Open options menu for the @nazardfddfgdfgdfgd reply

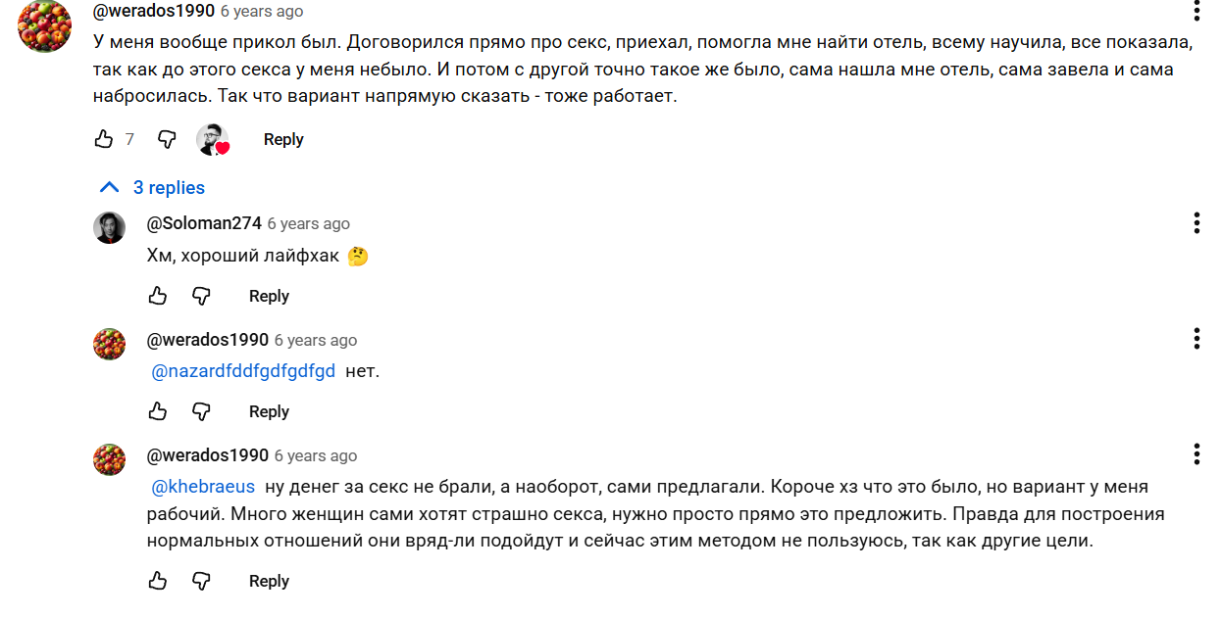1197,339
